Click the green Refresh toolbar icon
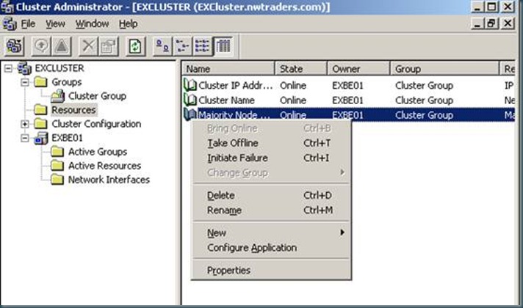The width and height of the screenshot is (523, 308). (135, 45)
